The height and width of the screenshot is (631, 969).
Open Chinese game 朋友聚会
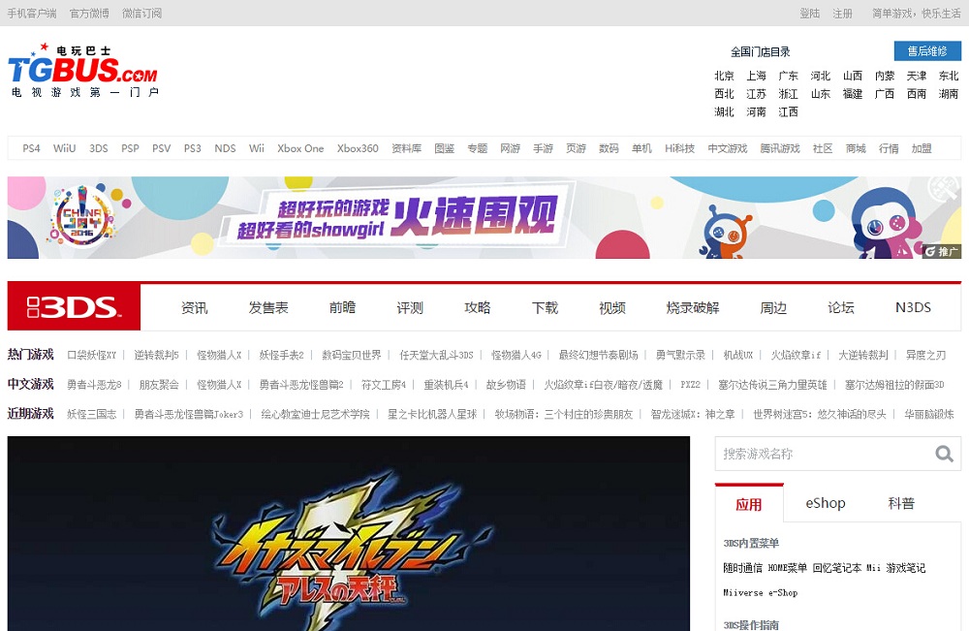coord(159,385)
